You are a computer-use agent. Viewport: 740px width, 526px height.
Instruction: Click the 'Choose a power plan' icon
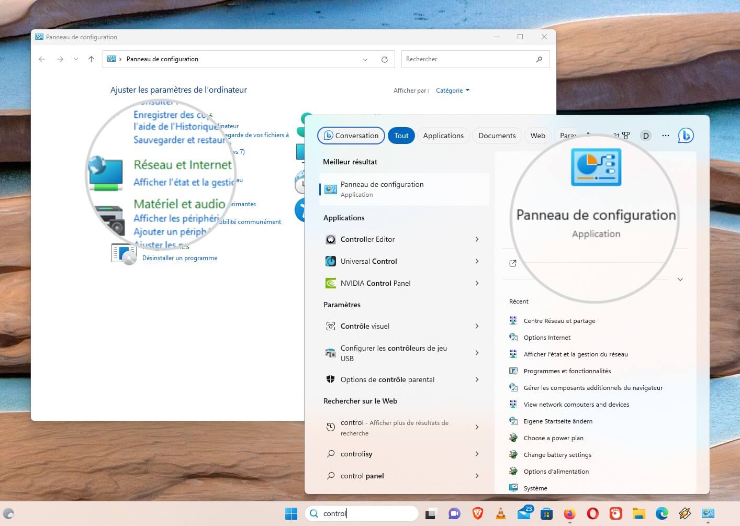point(513,438)
